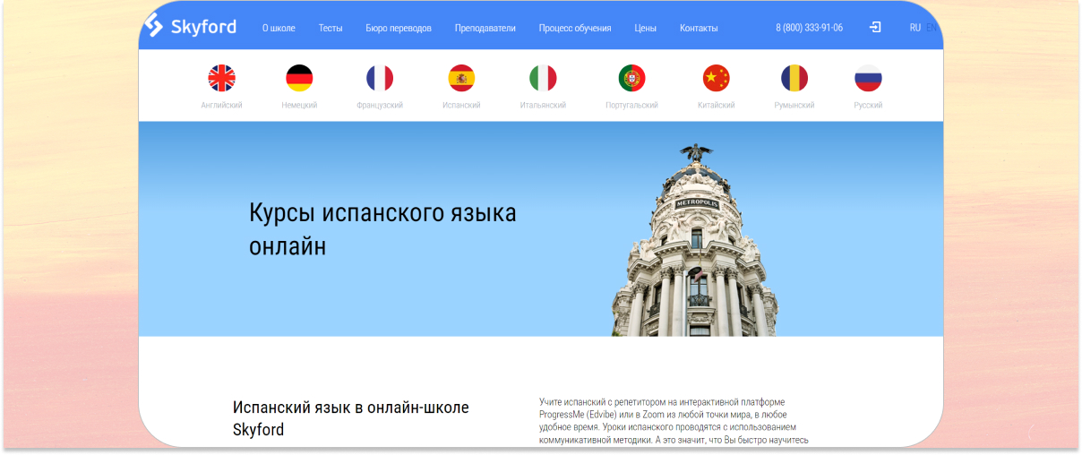The width and height of the screenshot is (1082, 455).
Task: Switch site language to RU
Action: (915, 28)
